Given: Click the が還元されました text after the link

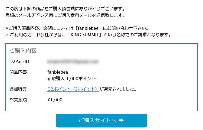Looking at the screenshot, I should click(117, 89).
